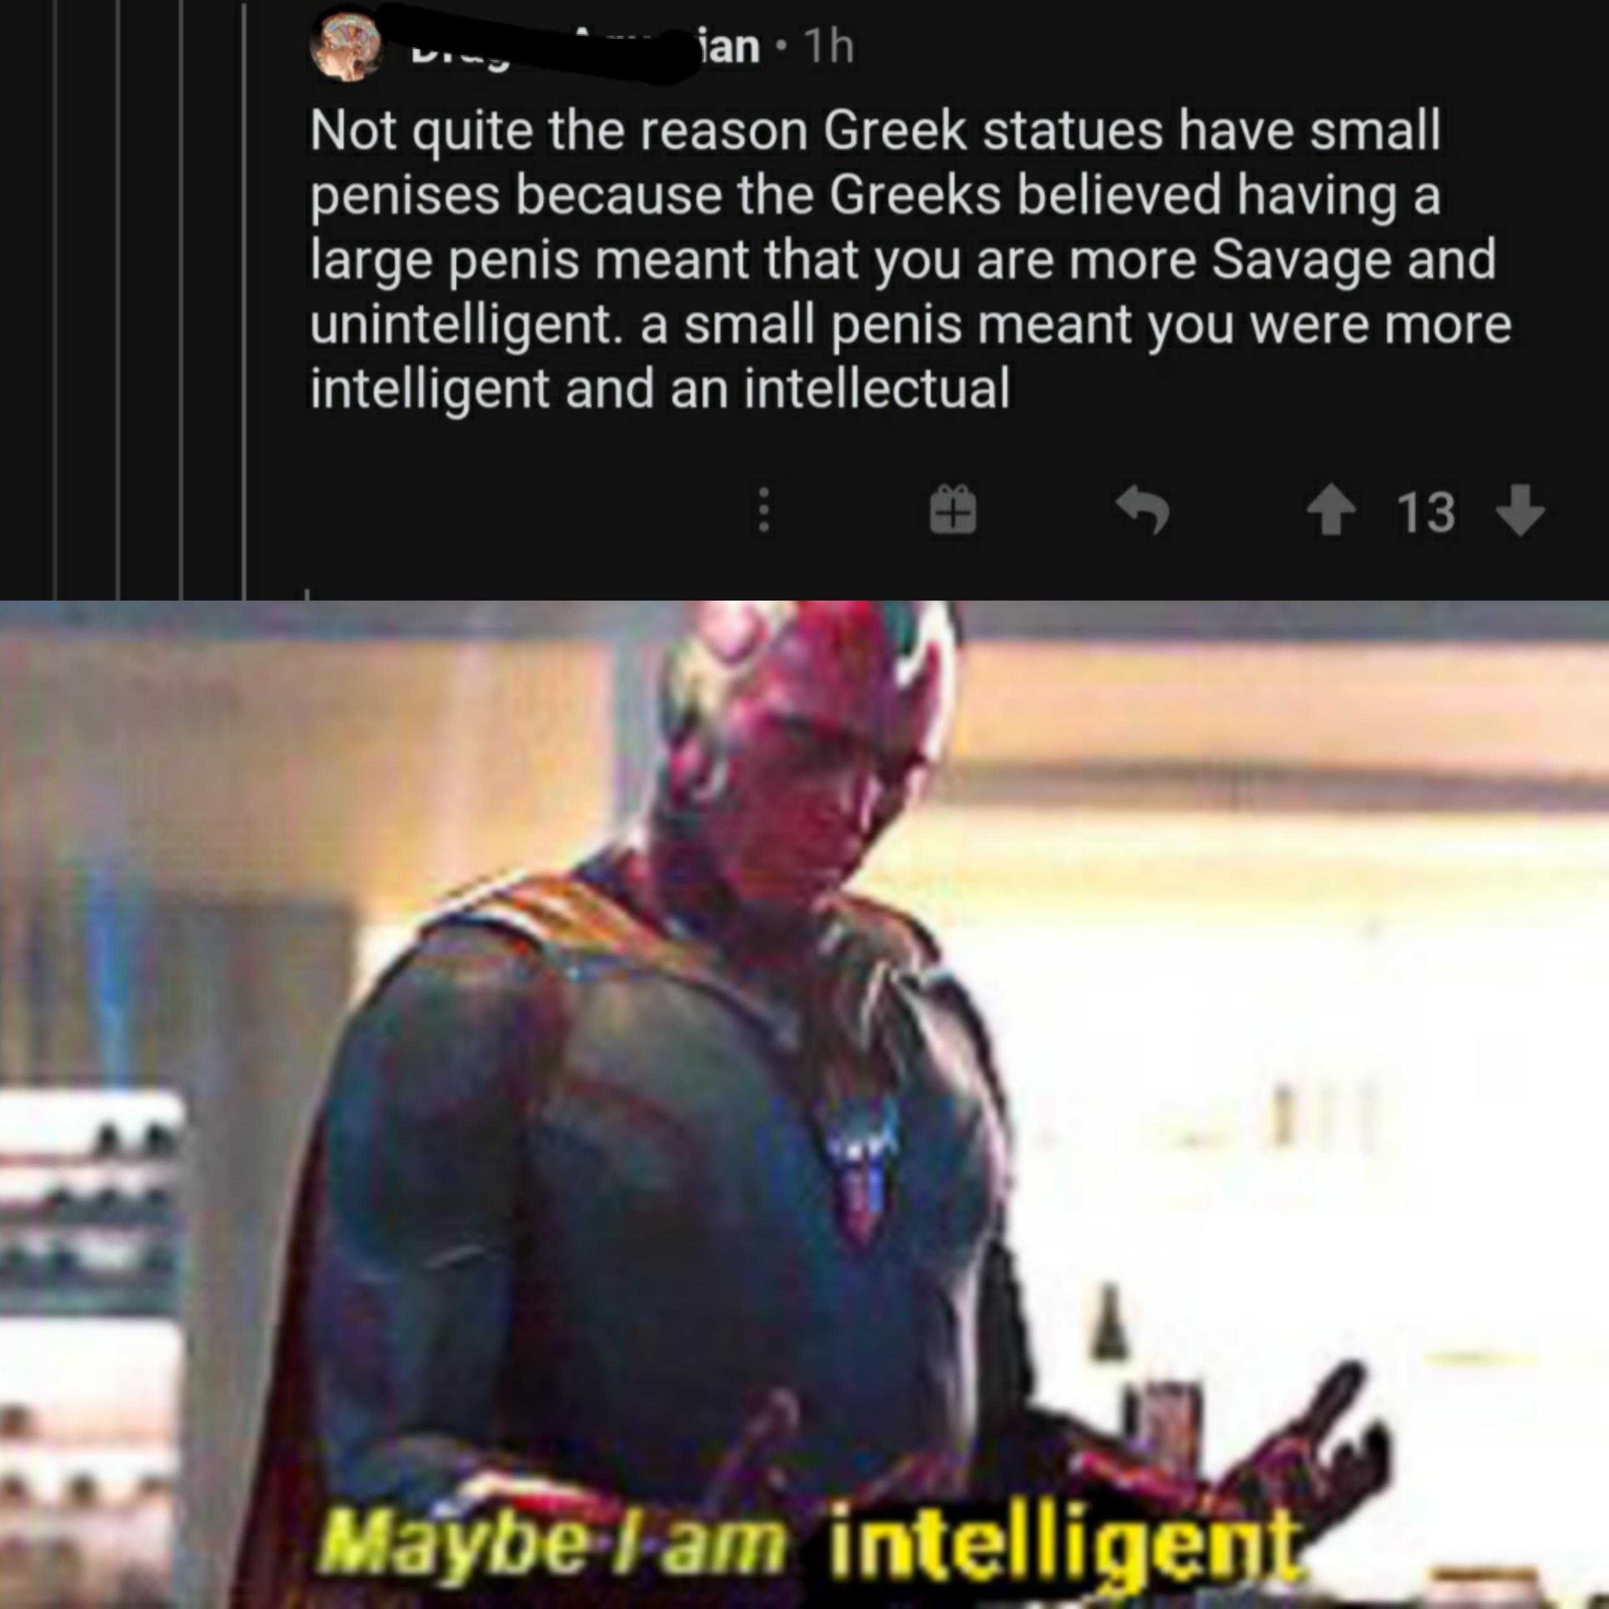Collapse thread using the second indent line
The image size is (1609, 1609).
[119, 300]
